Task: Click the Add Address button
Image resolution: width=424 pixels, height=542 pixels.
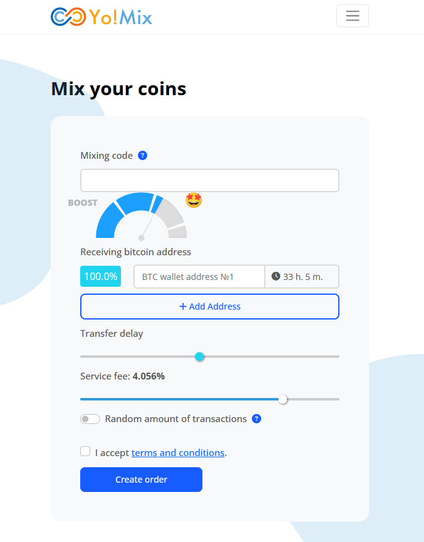Action: (x=209, y=307)
